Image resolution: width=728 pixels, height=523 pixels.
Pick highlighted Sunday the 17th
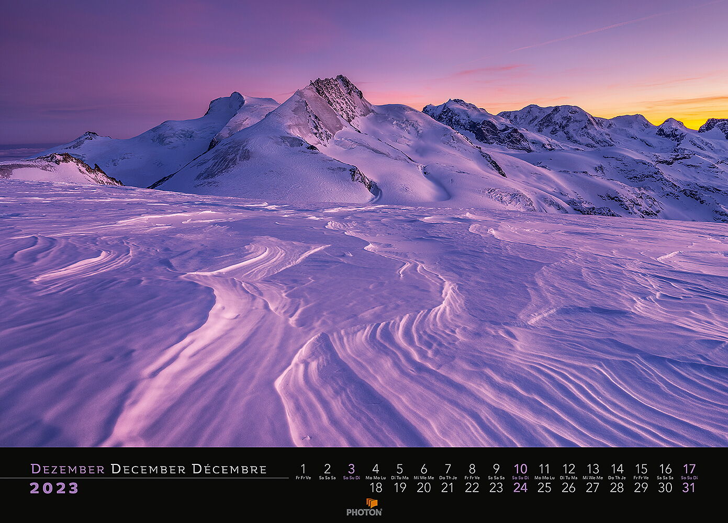(689, 469)
